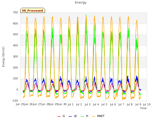This screenshot has width=162, height=121.
Task: Click the Jul 1 tick label
Action: coord(71,104)
